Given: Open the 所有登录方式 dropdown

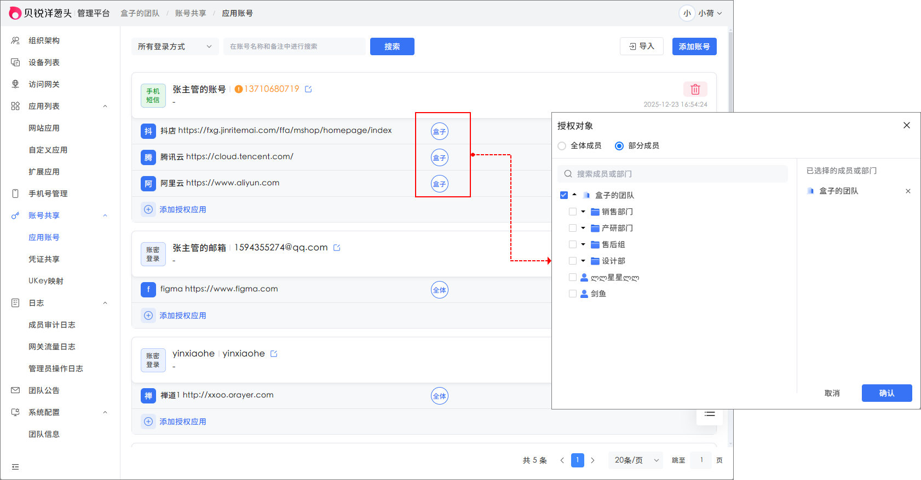Looking at the screenshot, I should click(175, 46).
